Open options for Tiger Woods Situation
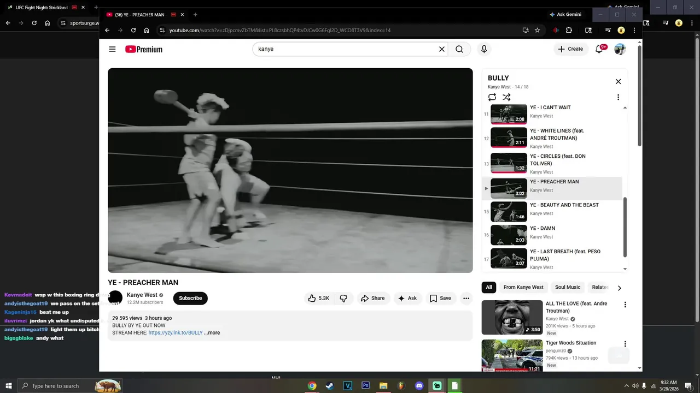The image size is (700, 393). pos(625,344)
